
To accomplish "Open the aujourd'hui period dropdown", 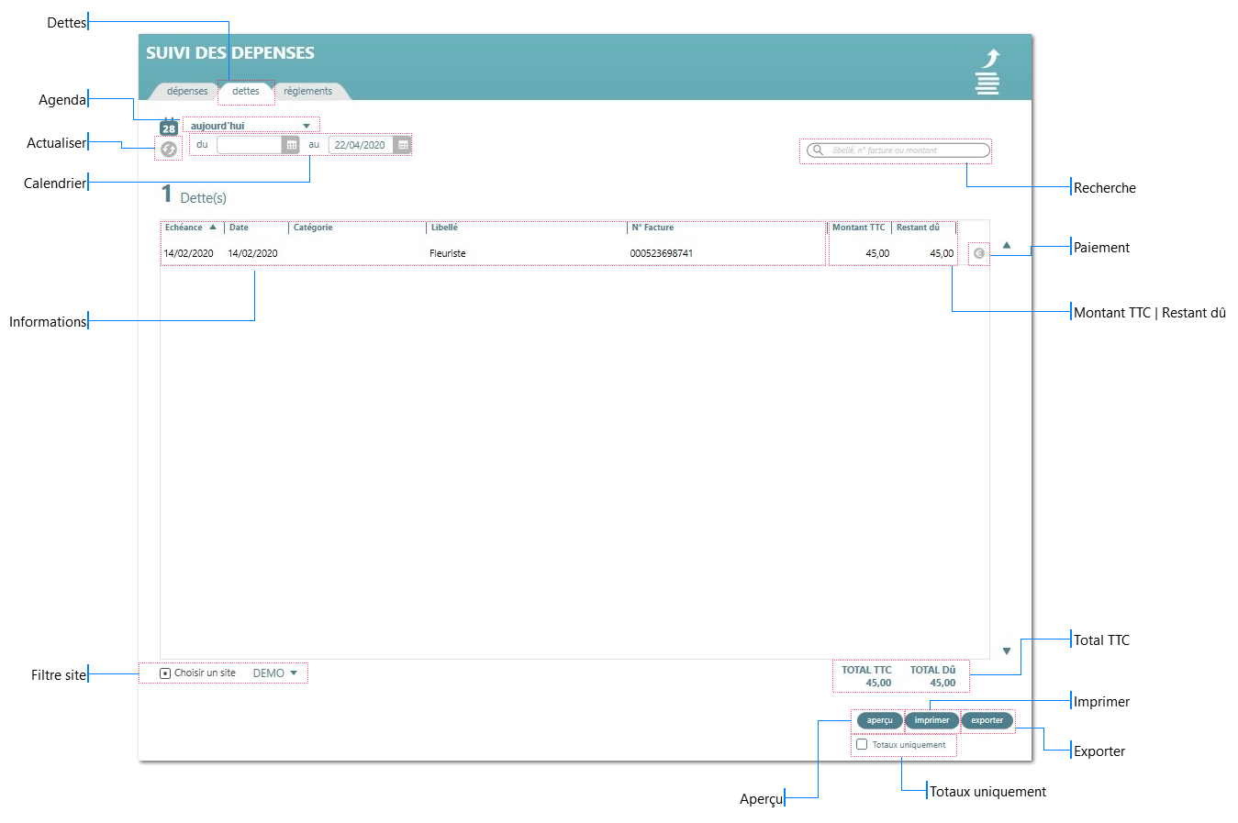I will point(251,126).
